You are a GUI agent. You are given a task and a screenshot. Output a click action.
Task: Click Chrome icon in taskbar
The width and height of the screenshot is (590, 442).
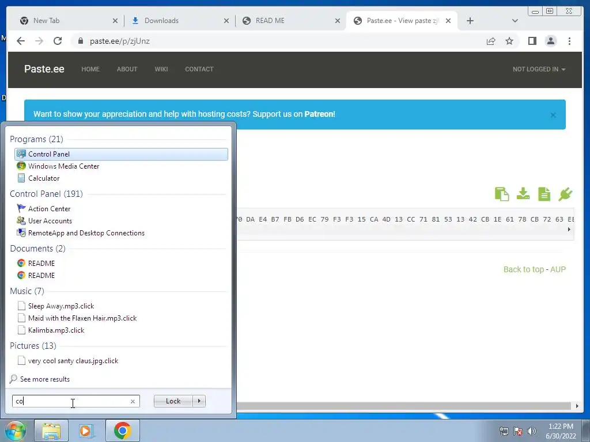pyautogui.click(x=122, y=430)
